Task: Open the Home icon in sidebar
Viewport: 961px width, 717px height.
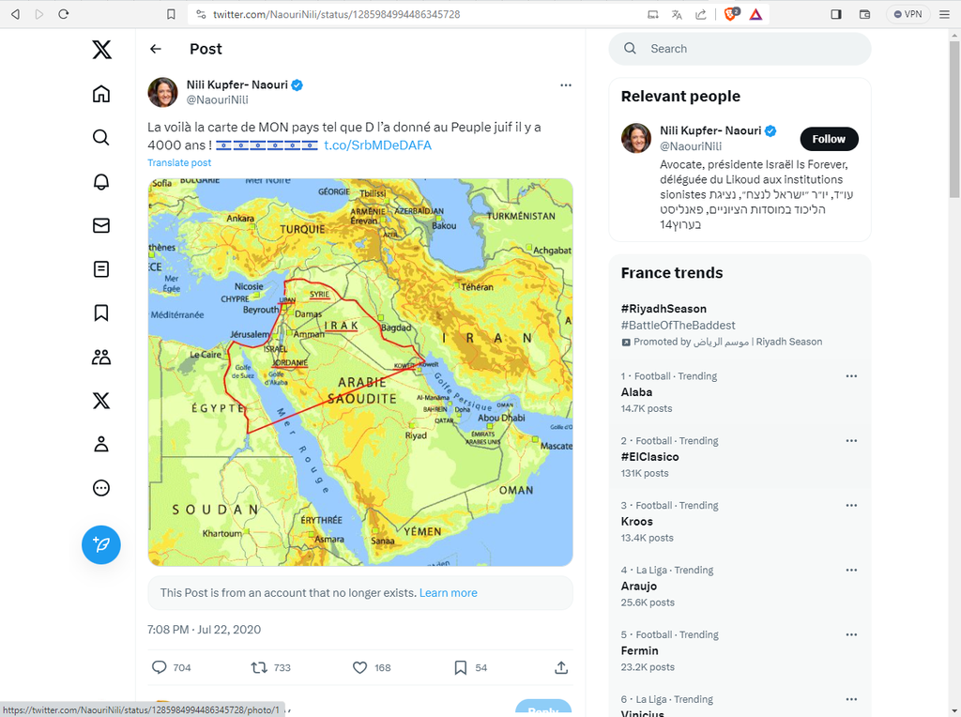Action: click(x=101, y=94)
